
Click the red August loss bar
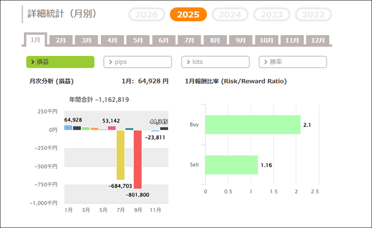pyautogui.click(x=138, y=159)
